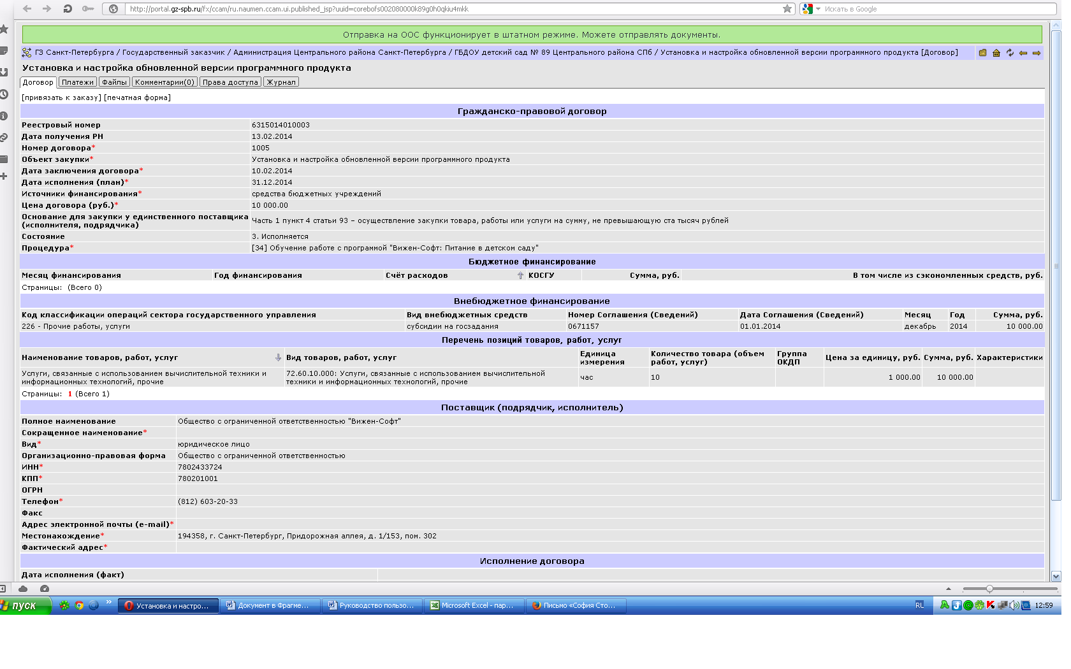The image size is (1071, 669).
Task: Adjust the browser zoom slider handle
Action: [989, 589]
